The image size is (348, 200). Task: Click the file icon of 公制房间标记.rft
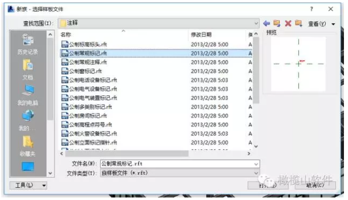coord(64,116)
